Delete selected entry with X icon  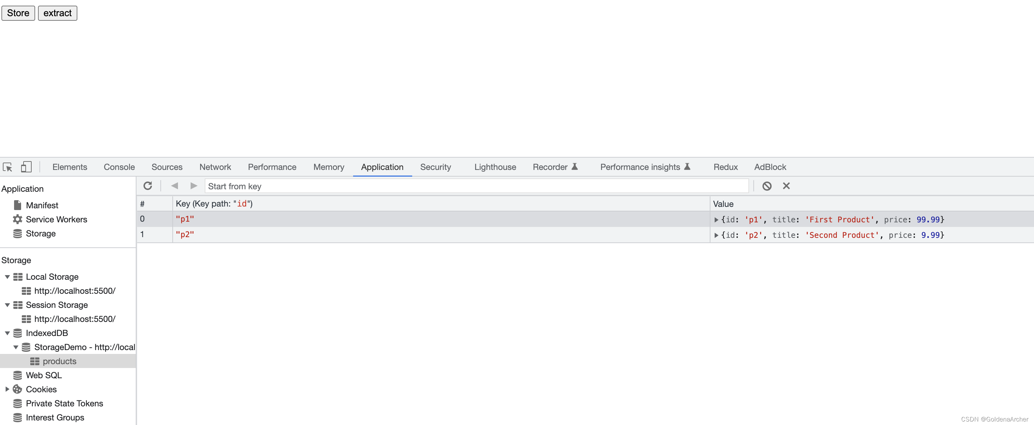786,186
